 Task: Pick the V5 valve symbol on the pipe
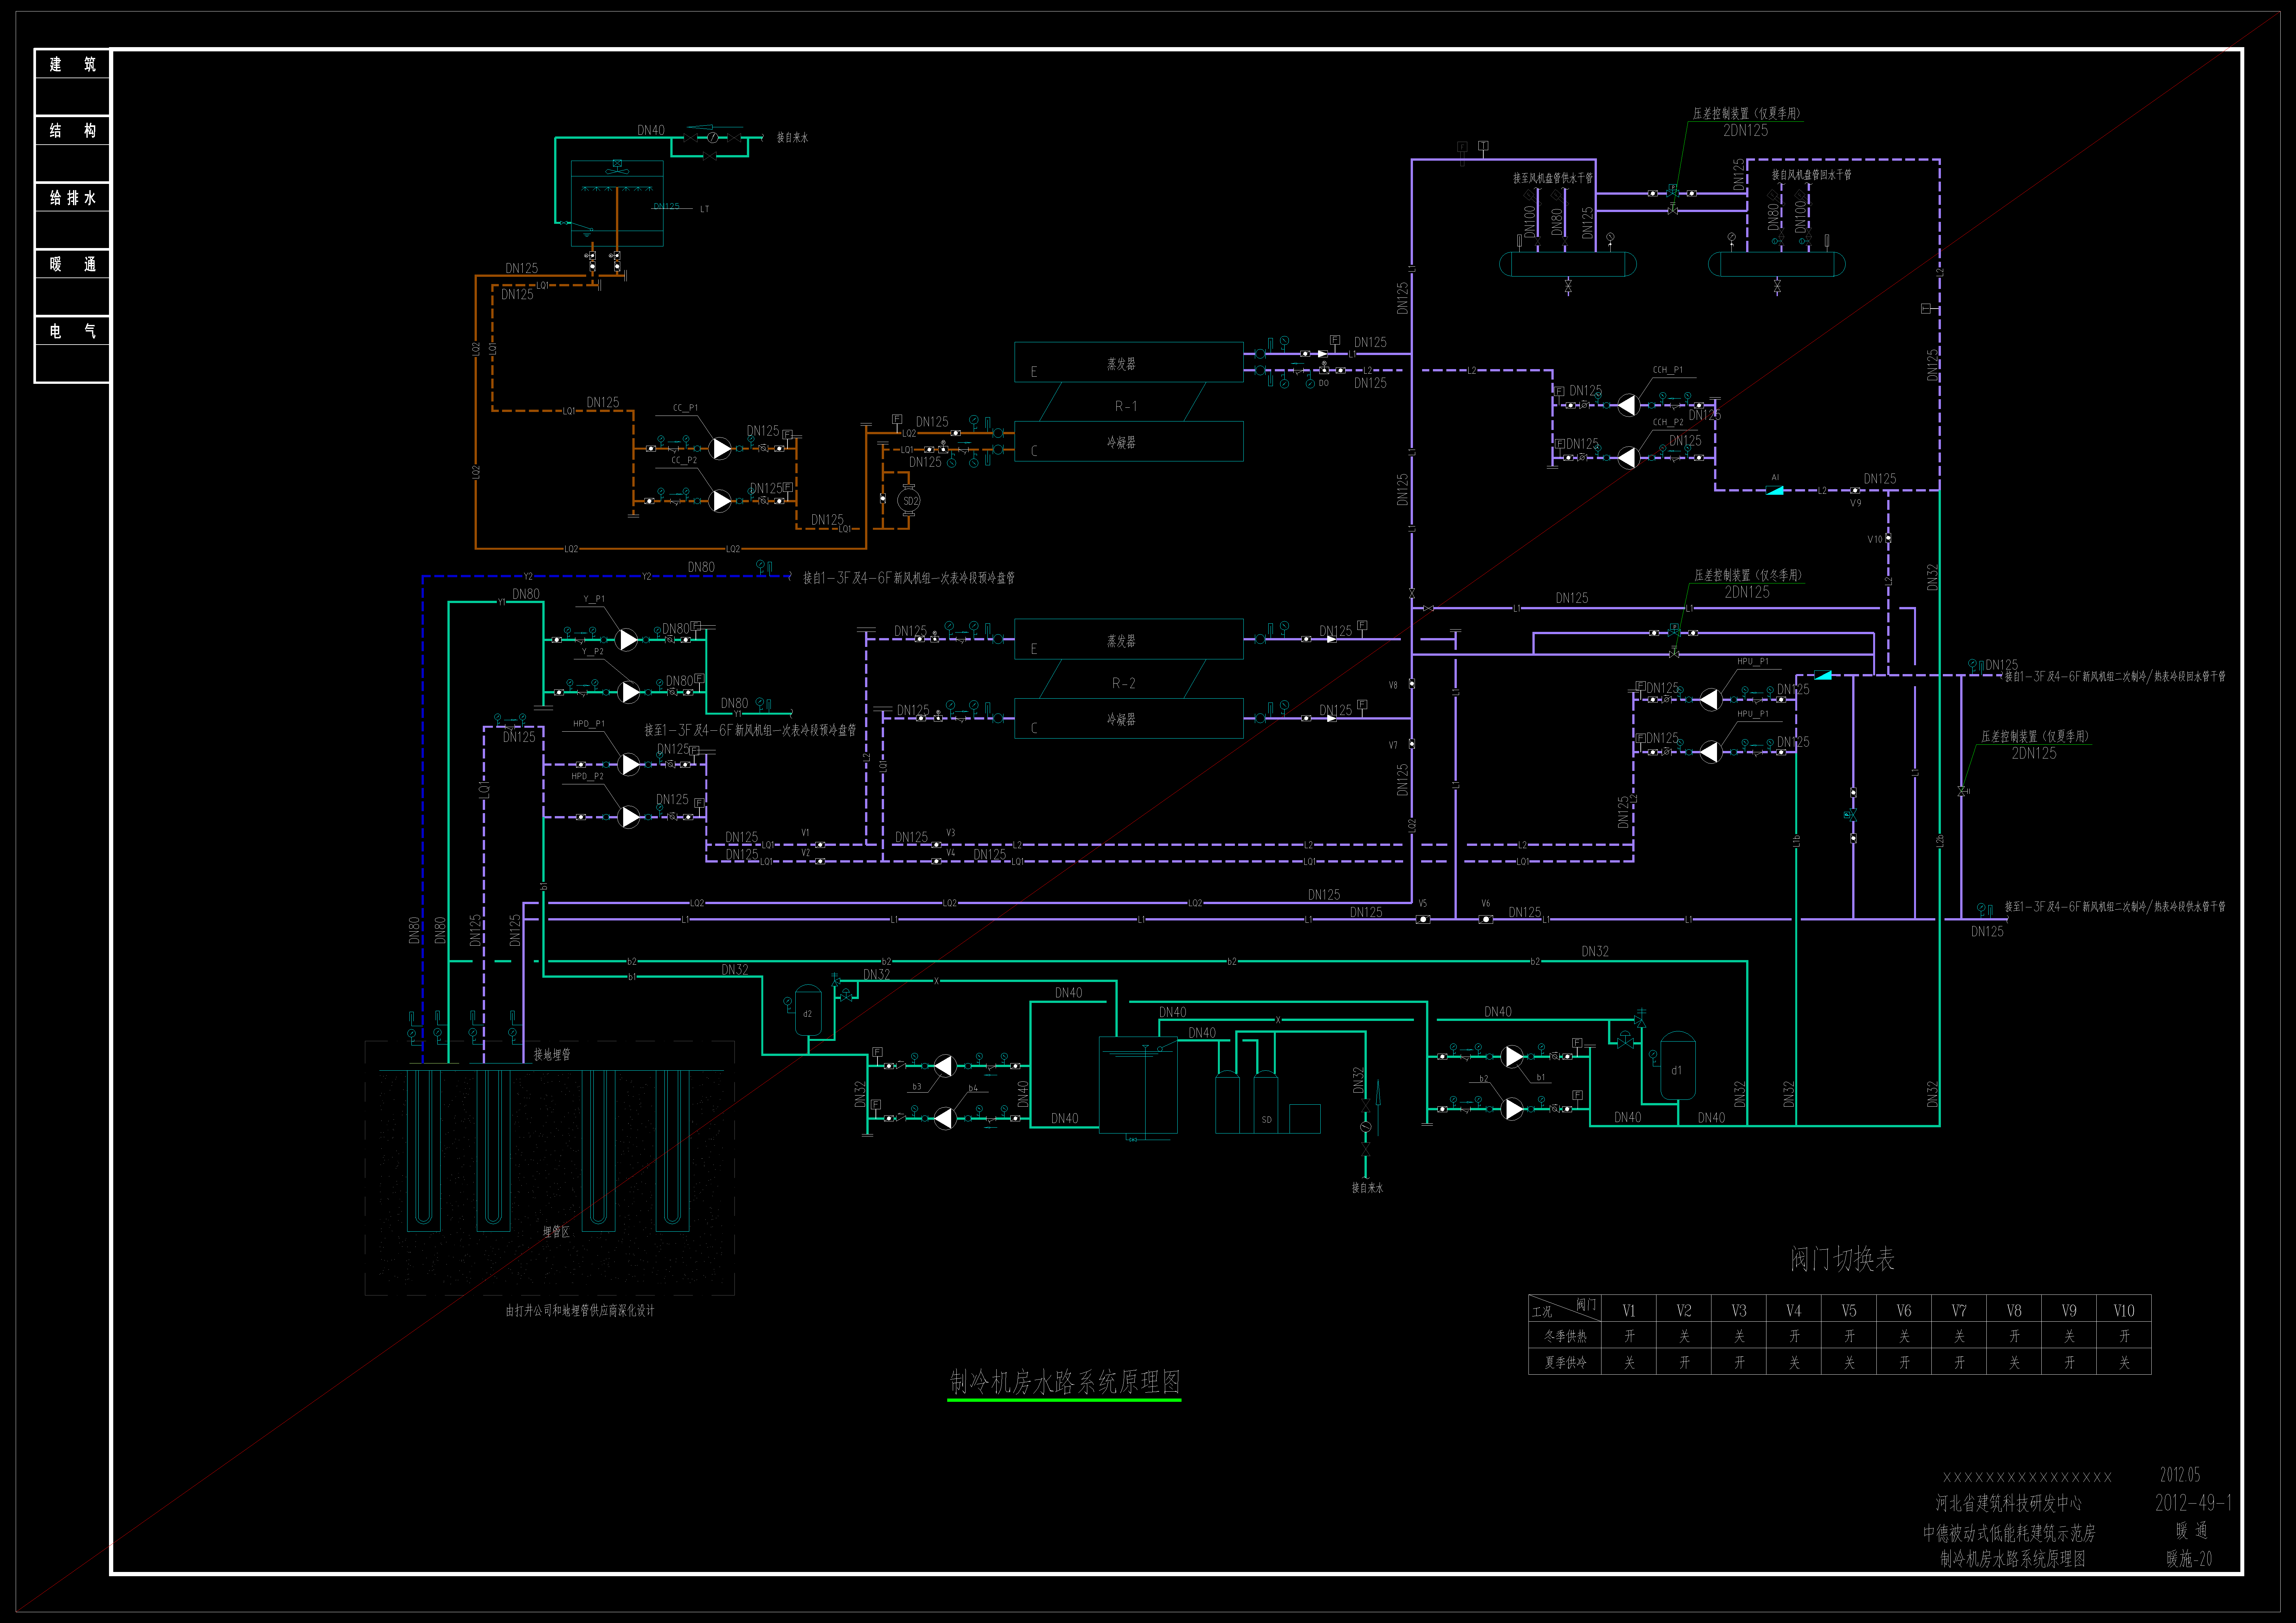(1423, 919)
